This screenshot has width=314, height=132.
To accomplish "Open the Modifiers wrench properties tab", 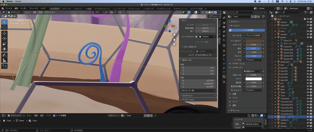I will (x=224, y=55).
